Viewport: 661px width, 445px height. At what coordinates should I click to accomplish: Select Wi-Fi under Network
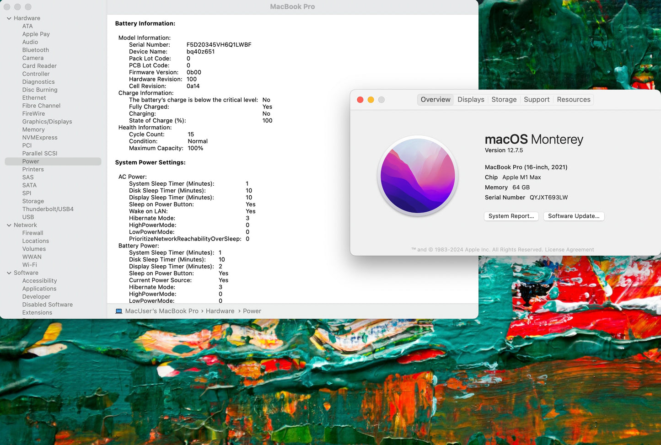click(x=30, y=265)
